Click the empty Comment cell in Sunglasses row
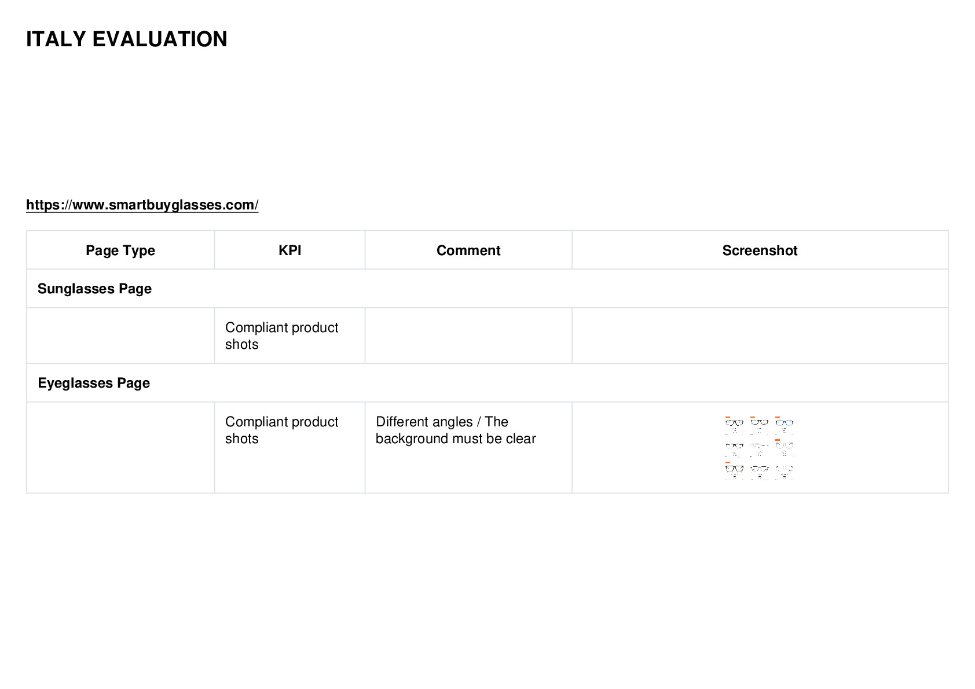 pos(468,336)
